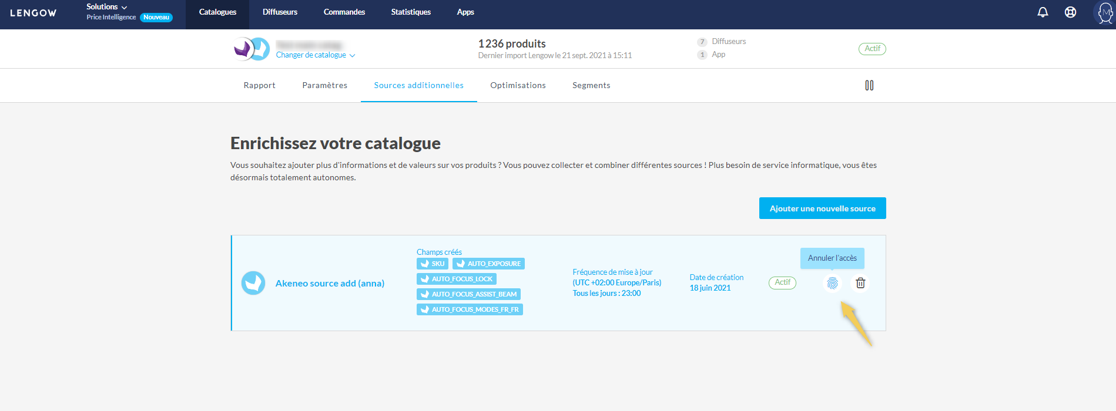Switch to the Paramètres tab
1116x411 pixels.
pyautogui.click(x=324, y=86)
